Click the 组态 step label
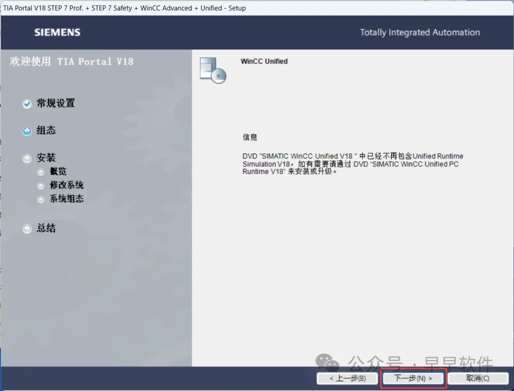 point(46,130)
